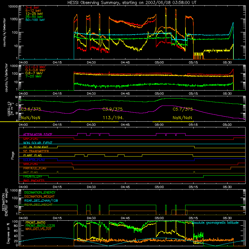Click the '0.1-0.3 MeV' legend entry
The width and height of the screenshot is (249, 249).
[35, 67]
